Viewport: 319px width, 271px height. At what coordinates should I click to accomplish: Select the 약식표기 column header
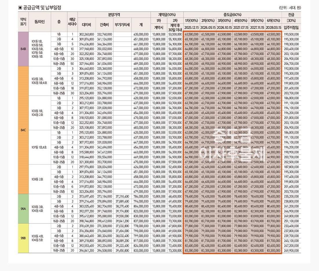(23, 21)
